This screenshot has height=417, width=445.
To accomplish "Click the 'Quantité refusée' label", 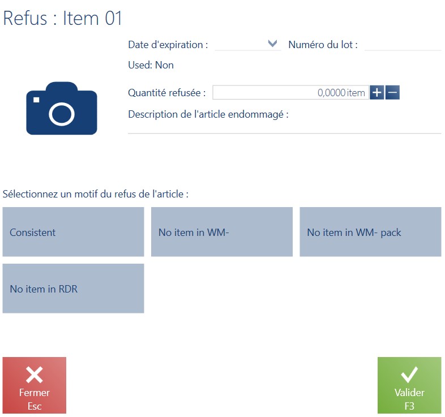I will pos(166,93).
